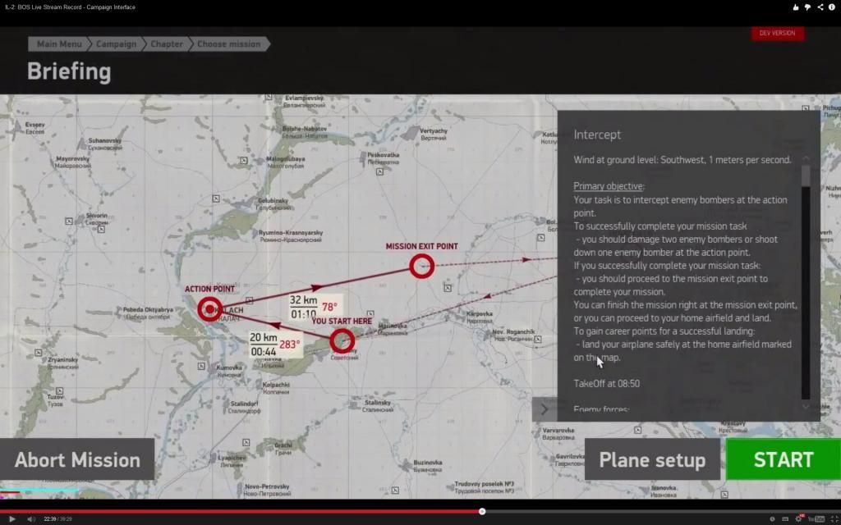Viewport: 841px width, 525px height.
Task: Enter fullscreen with the fullscreen icon
Action: 834,518
